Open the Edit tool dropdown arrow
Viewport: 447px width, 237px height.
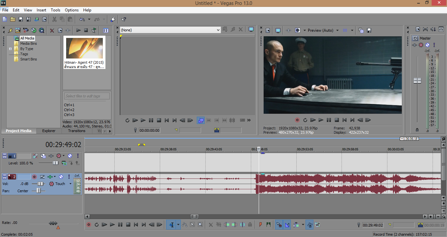[x=178, y=225]
